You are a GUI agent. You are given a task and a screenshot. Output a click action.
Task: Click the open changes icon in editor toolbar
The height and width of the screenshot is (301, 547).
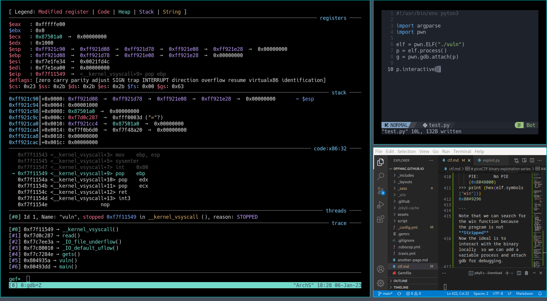(516, 160)
